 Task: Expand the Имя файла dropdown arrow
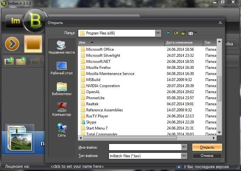184,147
